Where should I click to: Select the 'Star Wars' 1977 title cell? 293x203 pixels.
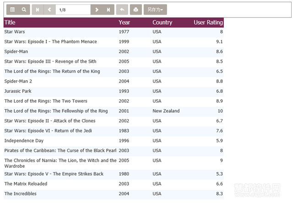[15, 32]
